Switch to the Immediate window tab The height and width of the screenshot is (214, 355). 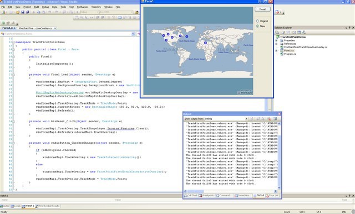(243, 196)
